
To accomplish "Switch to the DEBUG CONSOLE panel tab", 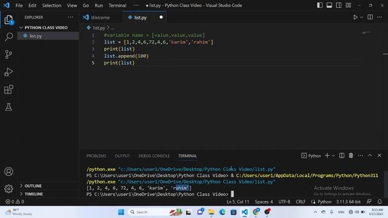I will coord(154,156).
